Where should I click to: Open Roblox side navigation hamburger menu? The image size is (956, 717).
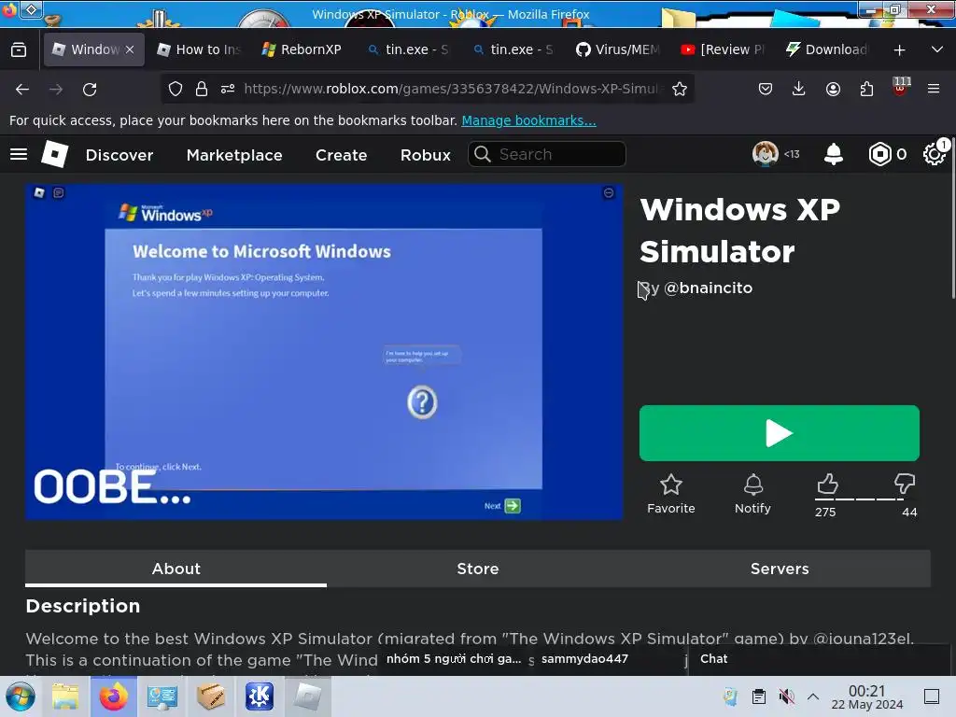pyautogui.click(x=19, y=154)
